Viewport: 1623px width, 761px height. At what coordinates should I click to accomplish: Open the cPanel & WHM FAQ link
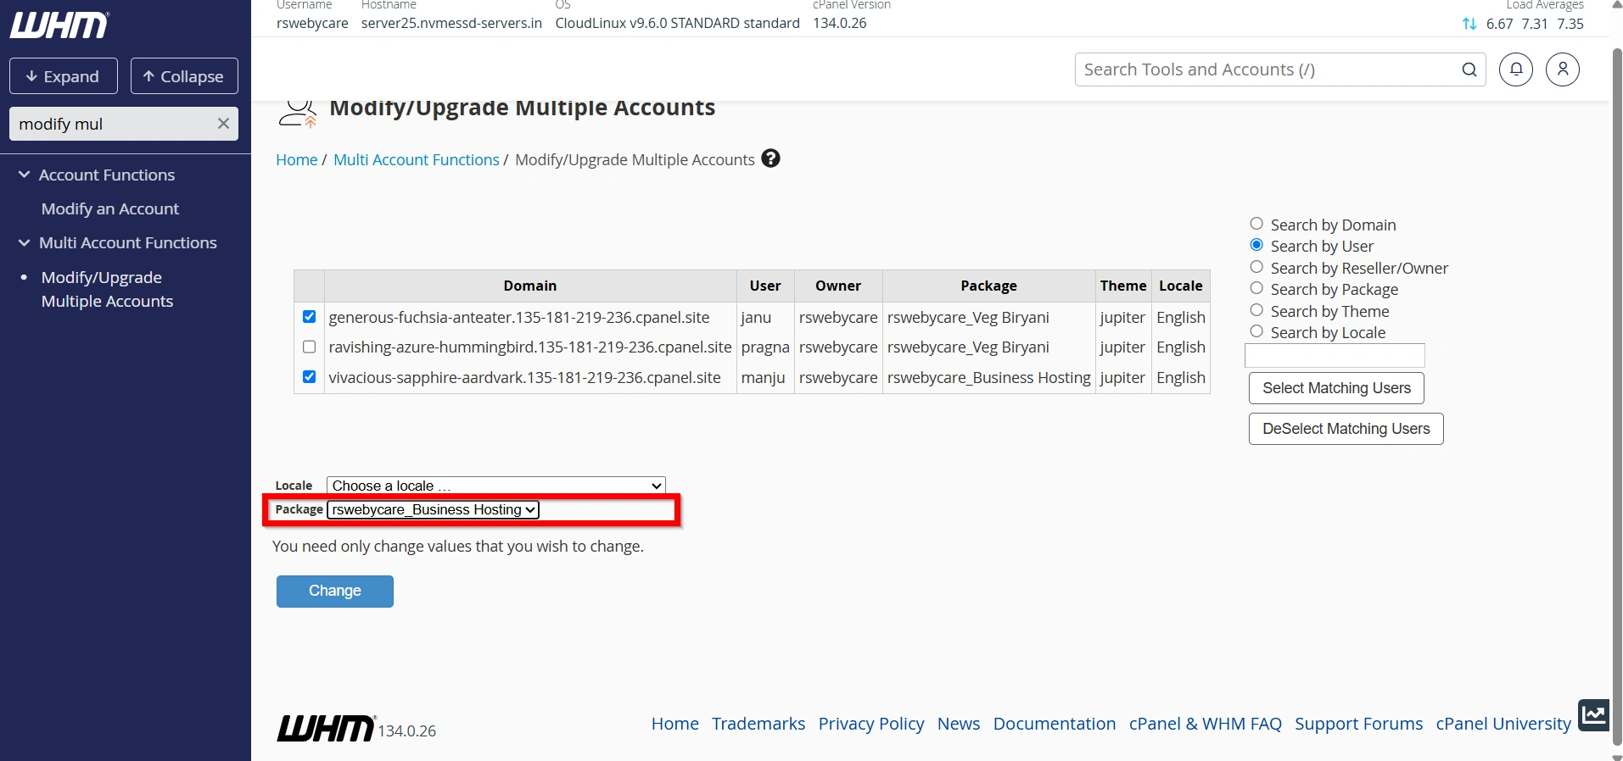pyautogui.click(x=1205, y=724)
